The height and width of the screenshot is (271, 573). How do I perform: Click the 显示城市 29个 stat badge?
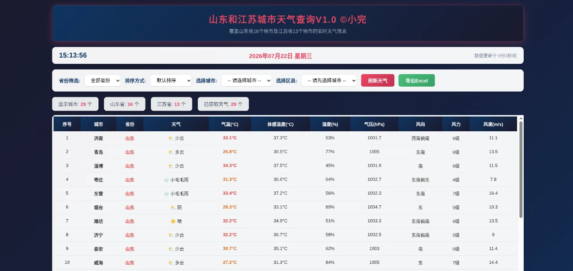pyautogui.click(x=75, y=104)
